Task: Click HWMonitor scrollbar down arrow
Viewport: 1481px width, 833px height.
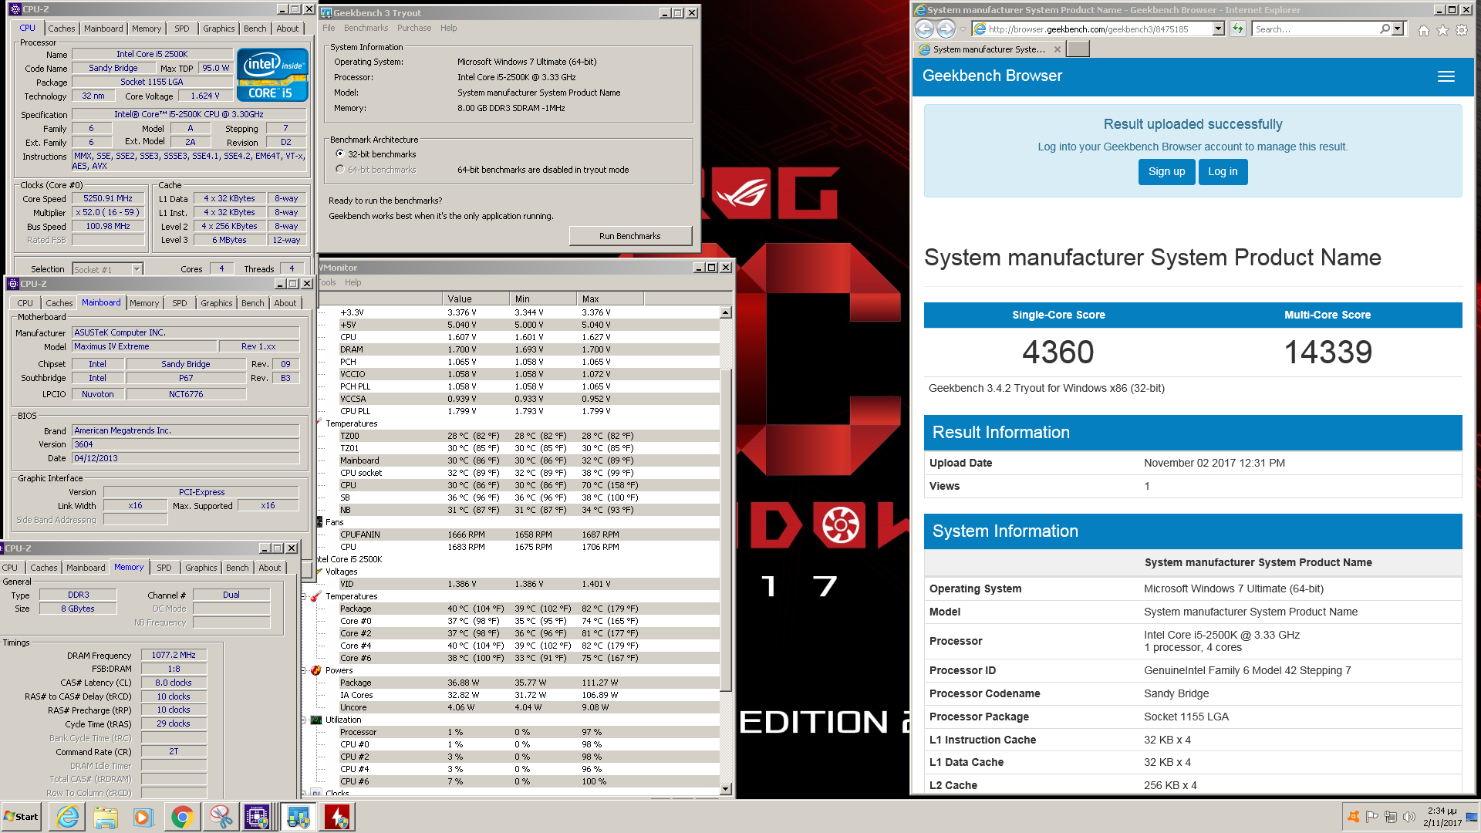Action: pos(726,789)
